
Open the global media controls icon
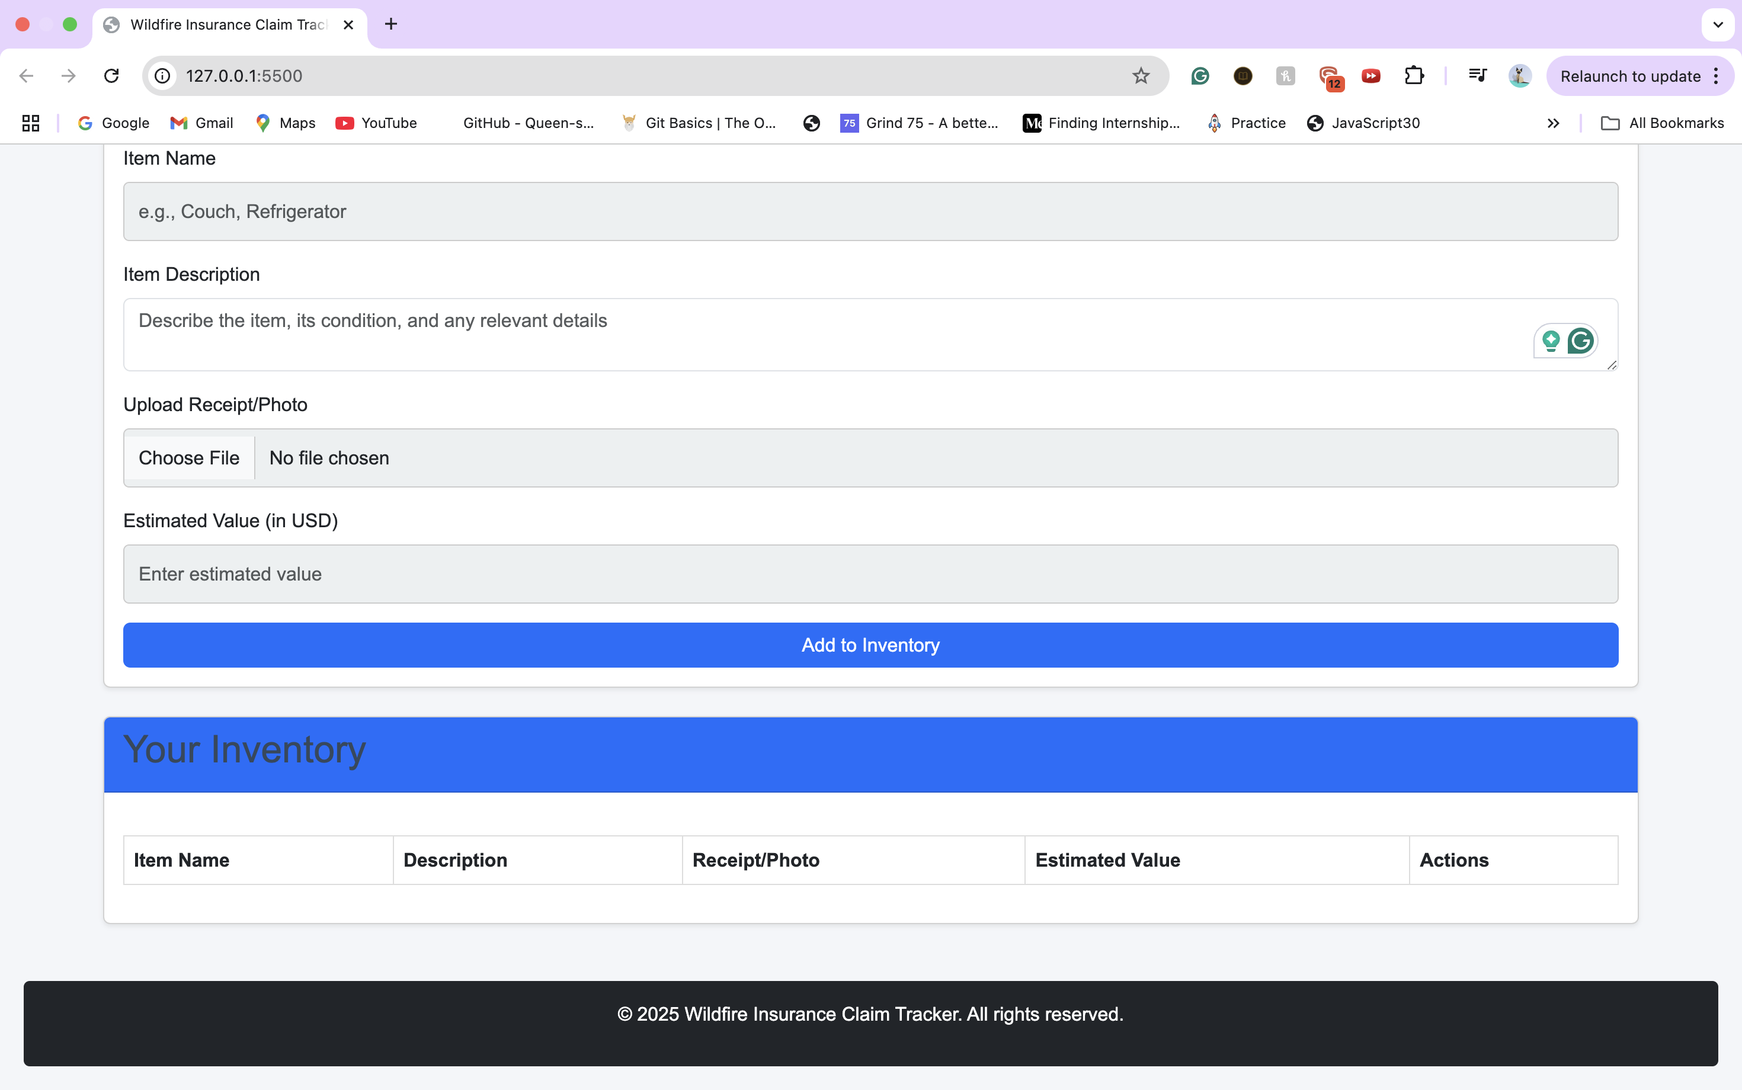[1476, 76]
